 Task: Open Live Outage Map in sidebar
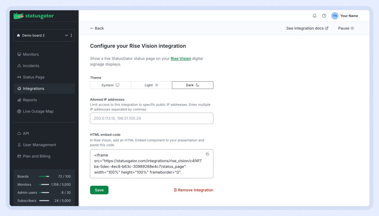[x=44, y=112]
